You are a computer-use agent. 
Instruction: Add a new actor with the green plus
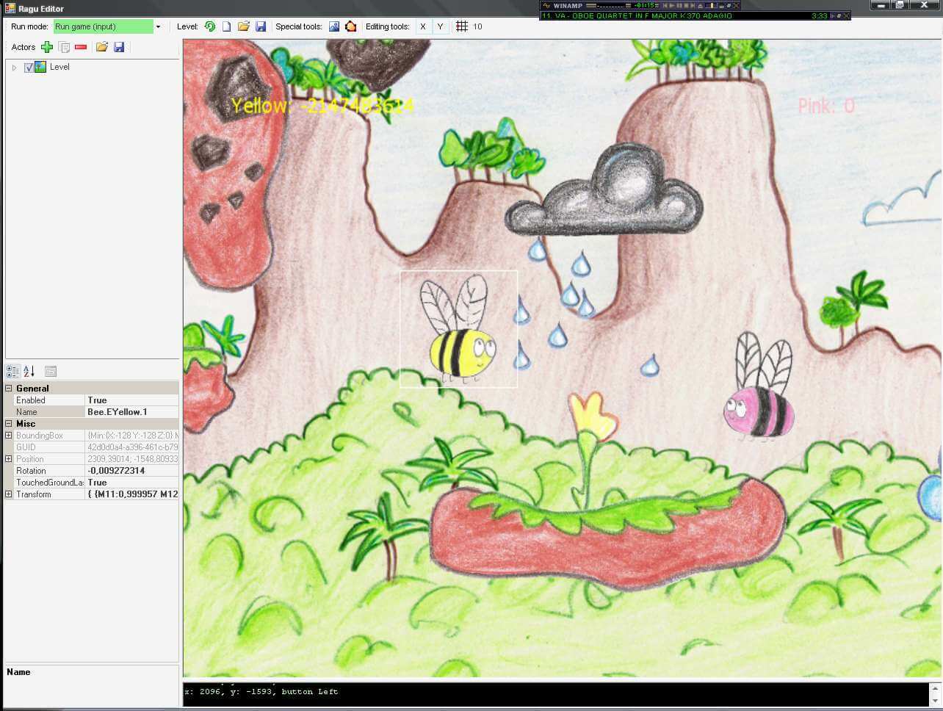tap(47, 47)
